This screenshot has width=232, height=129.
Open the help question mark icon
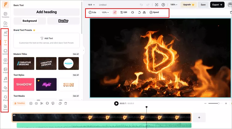coord(163,5)
